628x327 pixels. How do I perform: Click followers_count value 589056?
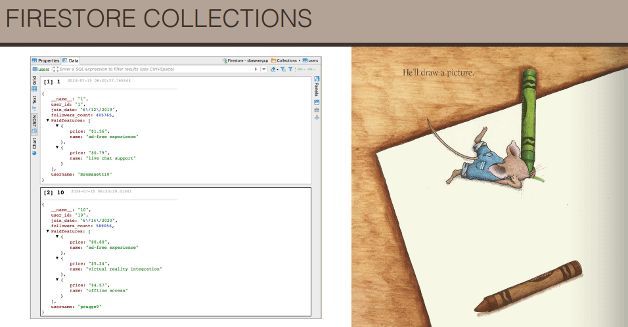pos(104,226)
